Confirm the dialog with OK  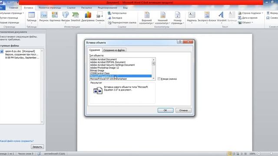point(165,110)
